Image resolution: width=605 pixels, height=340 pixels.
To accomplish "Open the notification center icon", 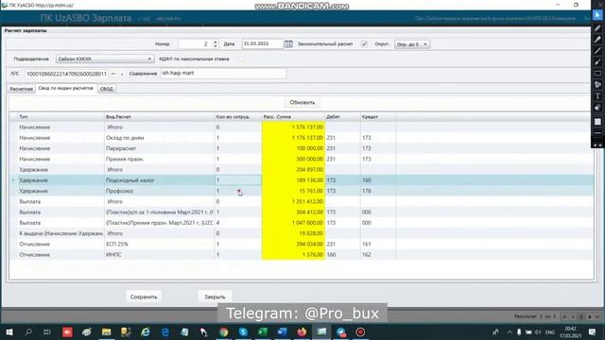I will (593, 331).
